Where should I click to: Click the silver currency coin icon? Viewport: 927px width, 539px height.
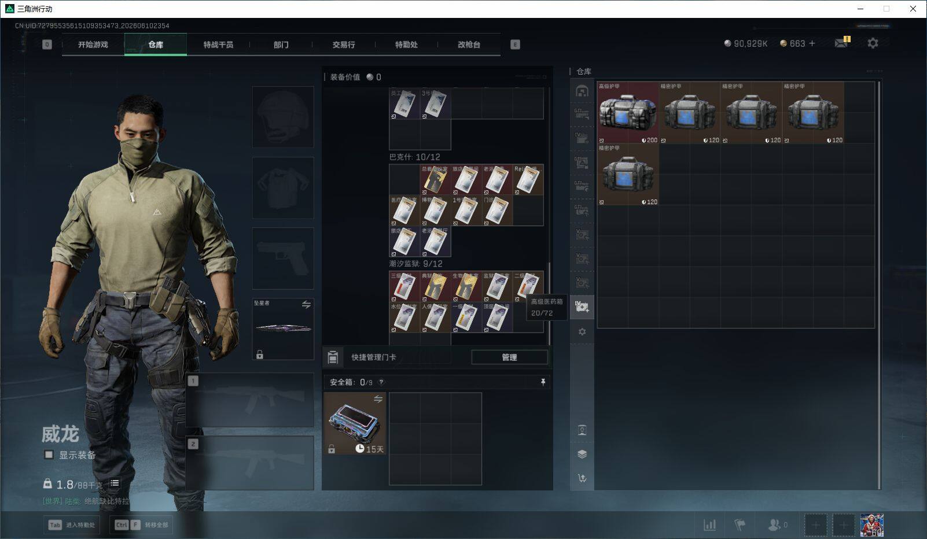coord(727,43)
